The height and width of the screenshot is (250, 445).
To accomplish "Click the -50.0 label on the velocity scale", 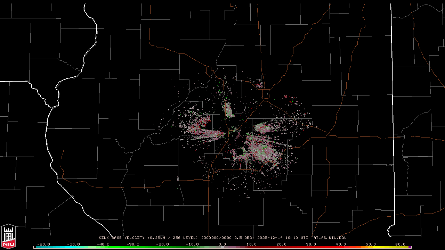I will [x=73, y=244].
